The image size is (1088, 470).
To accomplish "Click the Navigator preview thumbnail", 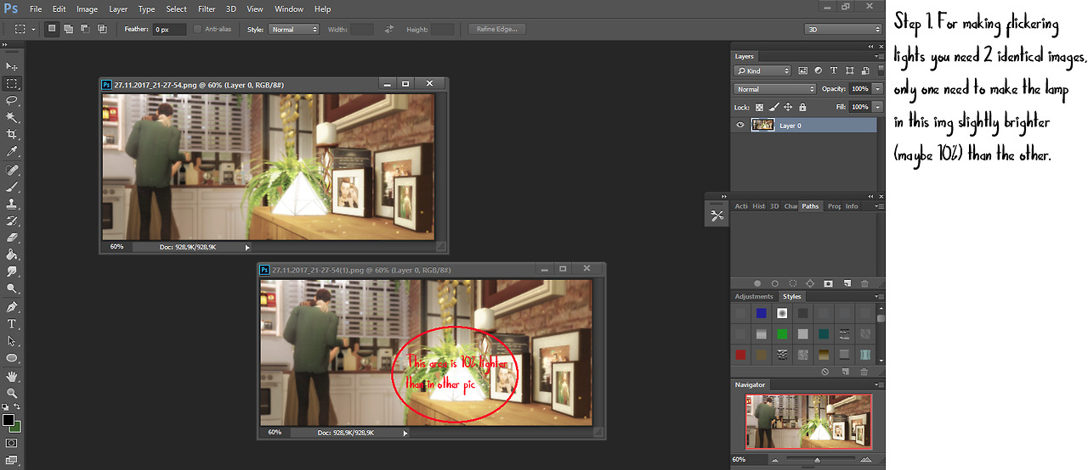I will (x=808, y=422).
